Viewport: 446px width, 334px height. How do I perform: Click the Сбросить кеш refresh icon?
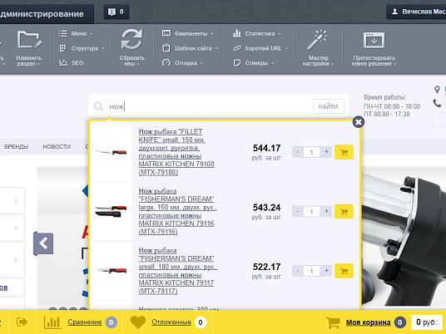coord(131,39)
